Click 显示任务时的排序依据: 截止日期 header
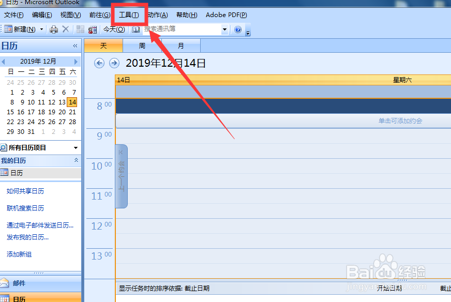The height and width of the screenshot is (302, 451). click(164, 288)
